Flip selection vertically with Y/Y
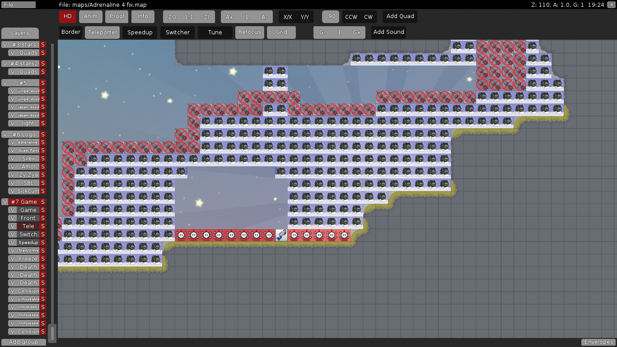The image size is (617, 347). (305, 17)
